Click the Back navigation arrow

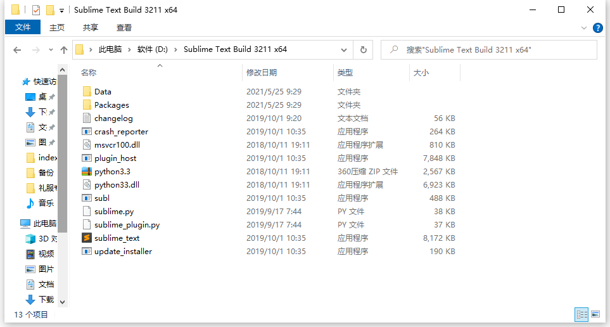click(17, 49)
